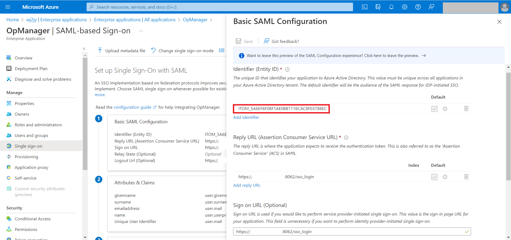This screenshot has width=511, height=240.
Task: Open Cloud Shell from the top bar
Action: [x=365, y=7]
